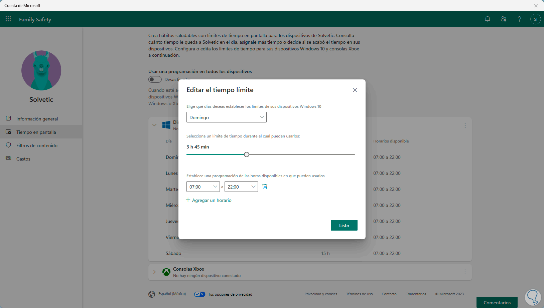Open family members icon in header
Image resolution: width=544 pixels, height=308 pixels.
(504, 19)
